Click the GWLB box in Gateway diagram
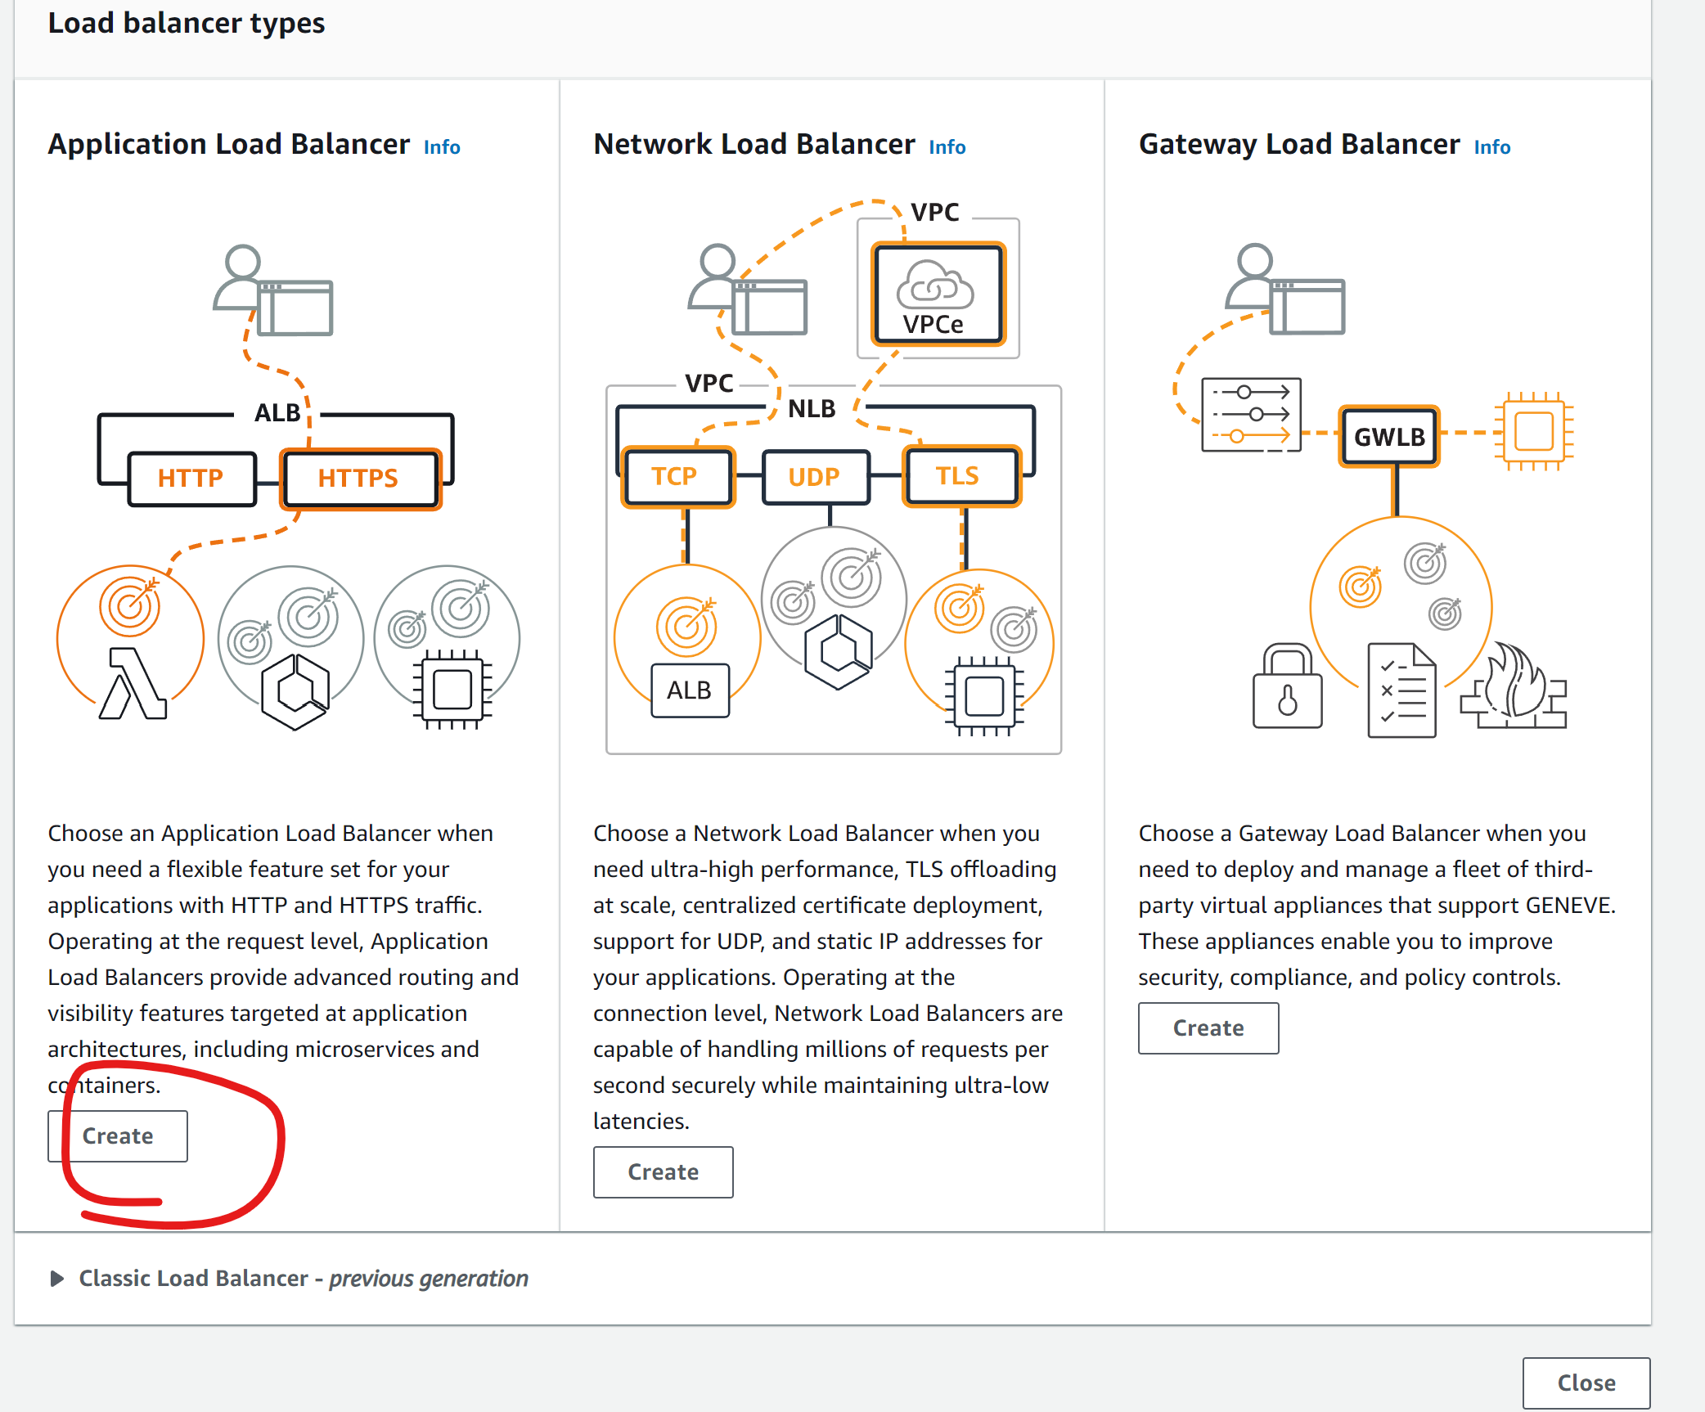1705x1412 pixels. tap(1388, 437)
